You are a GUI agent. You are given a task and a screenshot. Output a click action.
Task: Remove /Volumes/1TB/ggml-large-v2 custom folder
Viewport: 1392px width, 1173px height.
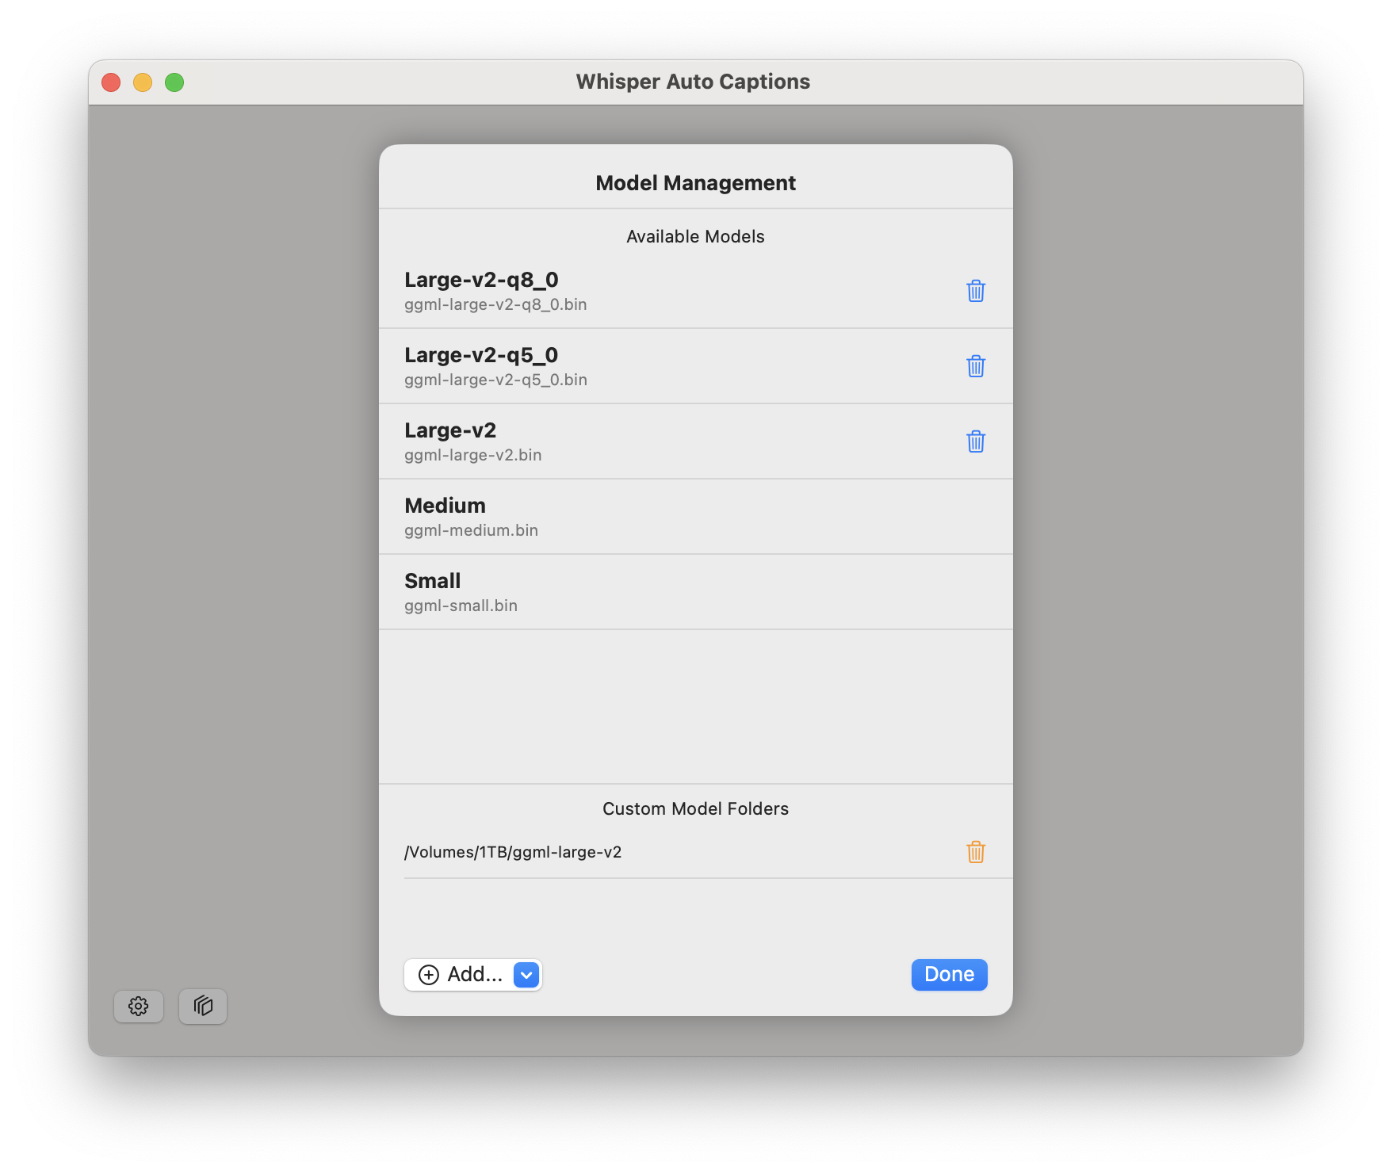coord(976,852)
